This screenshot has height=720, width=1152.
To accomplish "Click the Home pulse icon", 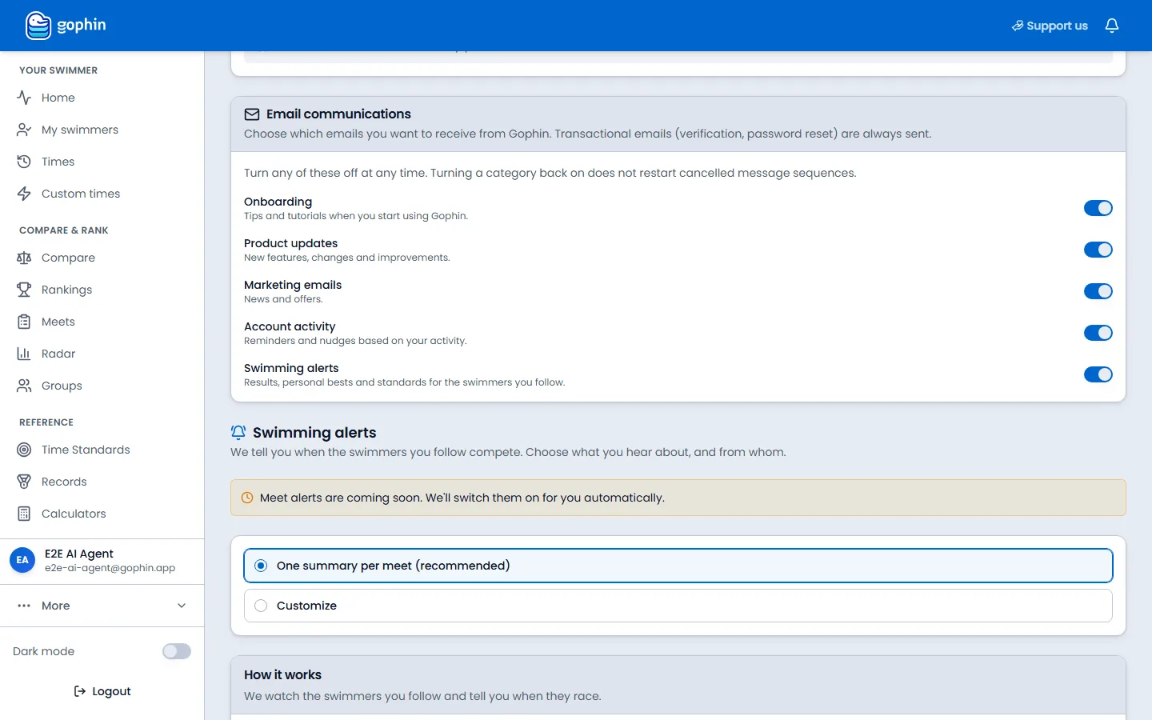I will tap(24, 98).
